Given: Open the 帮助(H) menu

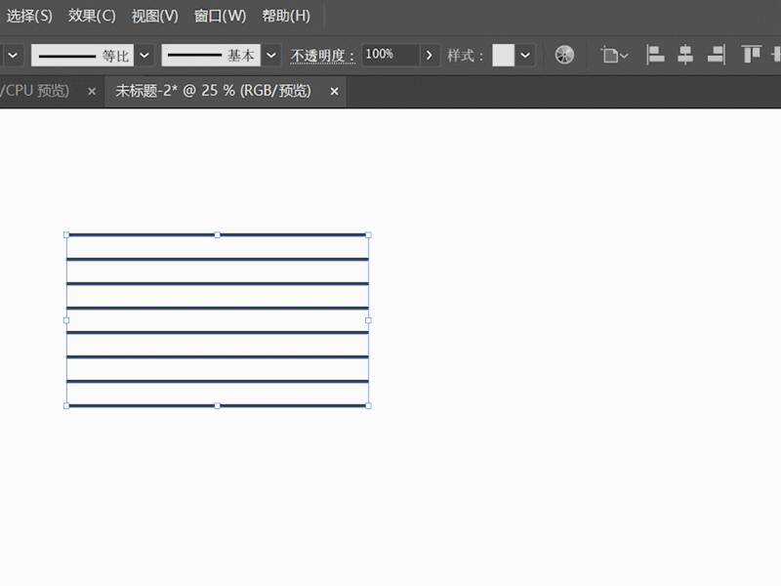Looking at the screenshot, I should 286,16.
